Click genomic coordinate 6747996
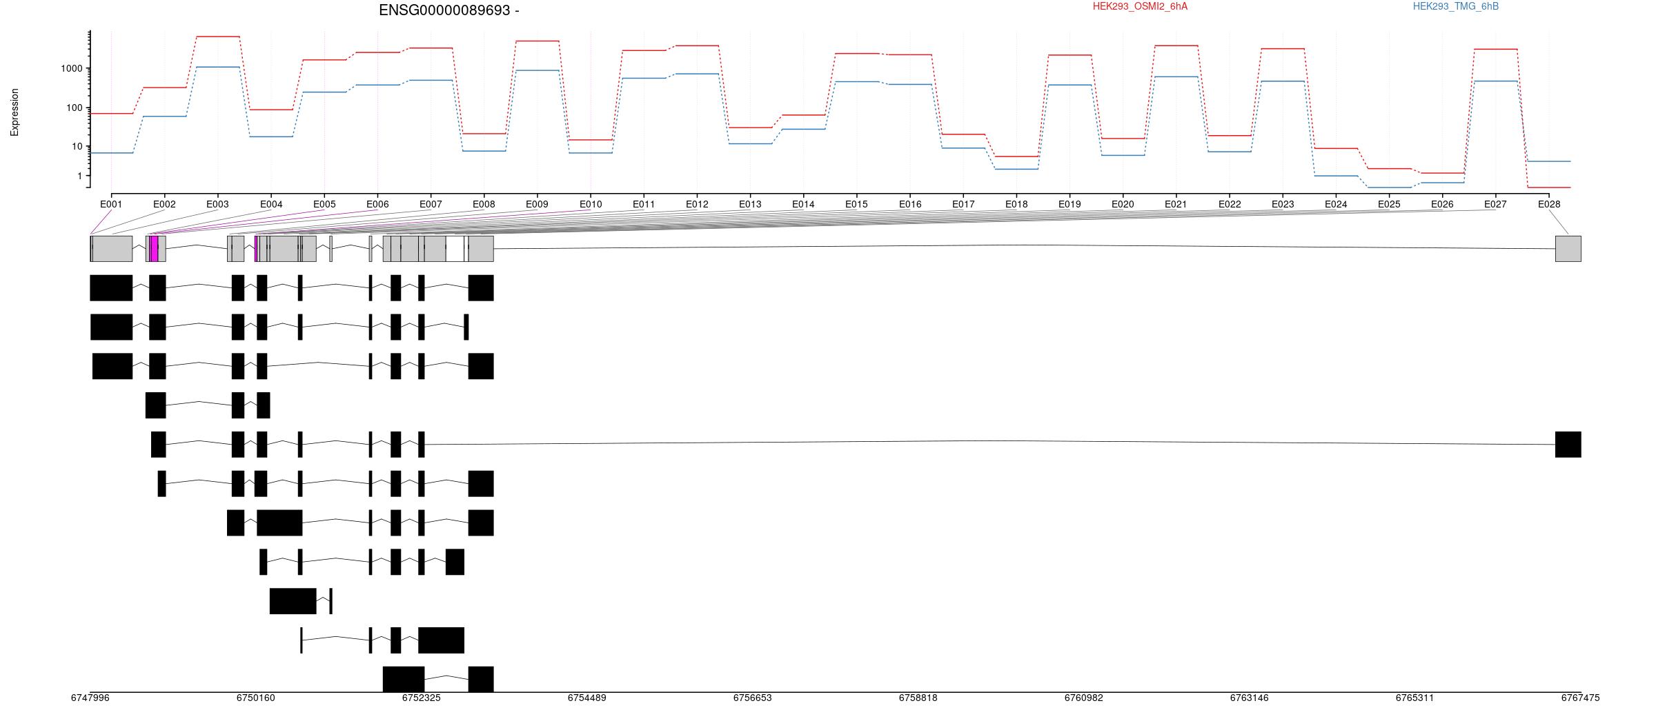 point(90,698)
